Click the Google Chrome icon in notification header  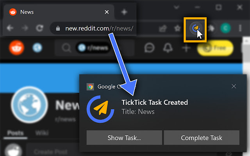[90, 87]
